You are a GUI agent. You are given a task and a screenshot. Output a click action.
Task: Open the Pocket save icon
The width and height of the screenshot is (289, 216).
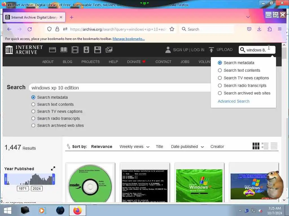(249, 29)
